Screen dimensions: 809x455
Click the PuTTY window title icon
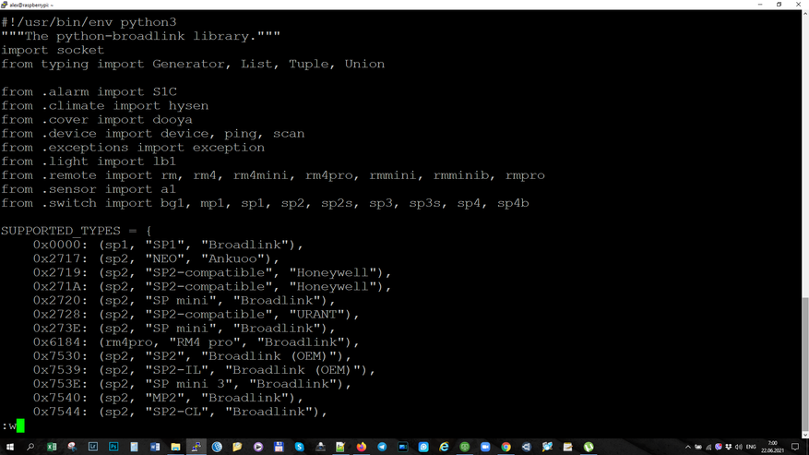click(4, 5)
